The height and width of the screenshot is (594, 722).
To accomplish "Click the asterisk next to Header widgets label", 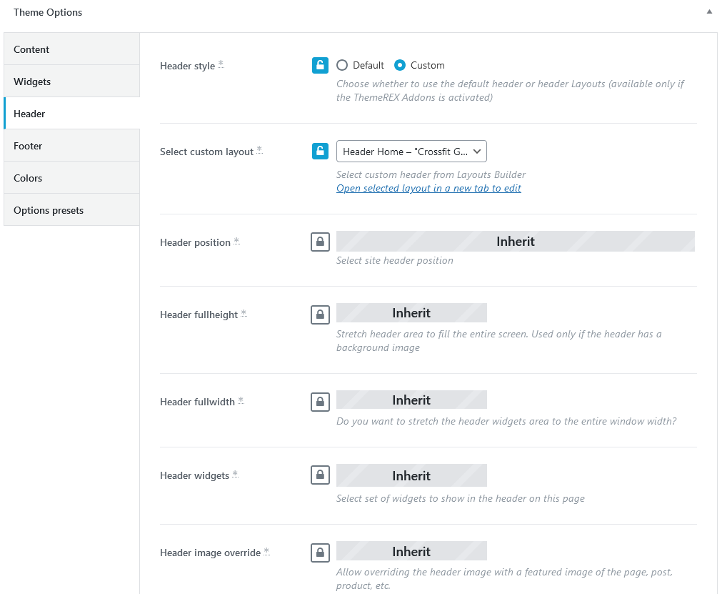I will (235, 474).
